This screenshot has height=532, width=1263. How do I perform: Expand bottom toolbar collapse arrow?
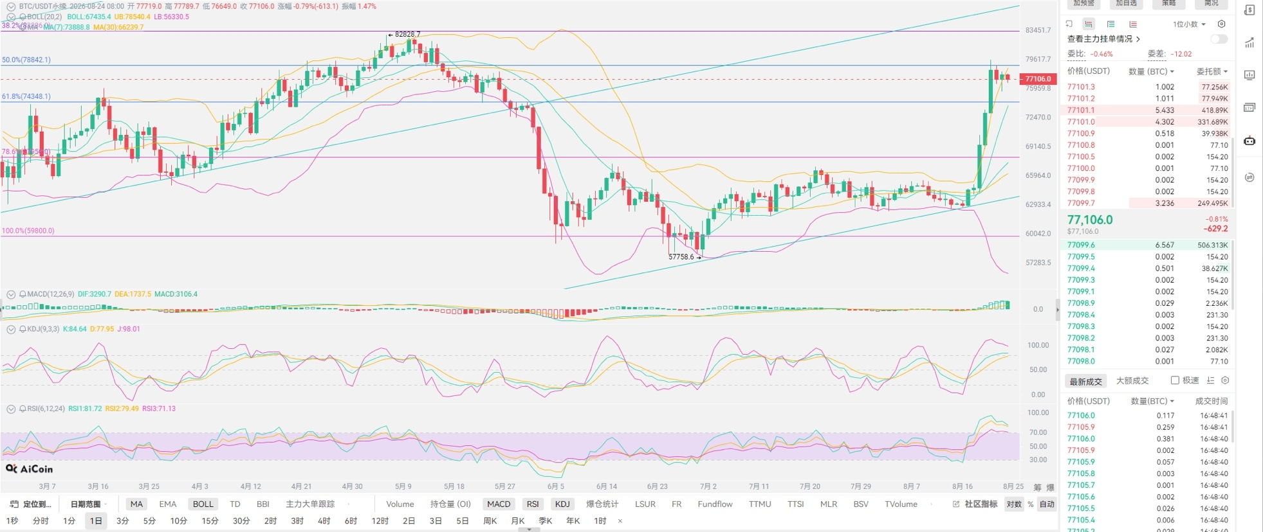[529, 529]
